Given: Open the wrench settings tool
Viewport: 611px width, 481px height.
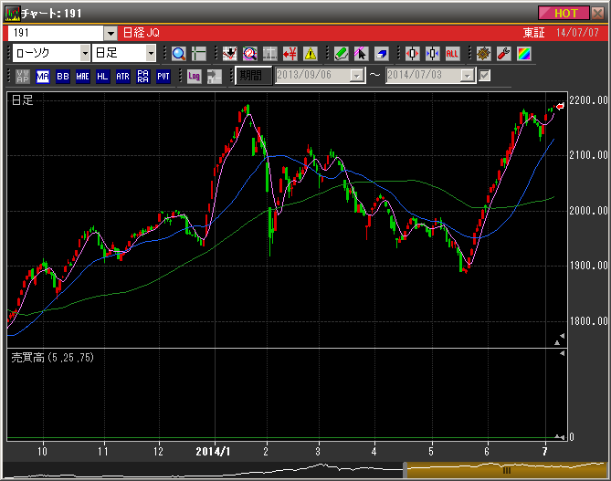Looking at the screenshot, I should point(503,54).
